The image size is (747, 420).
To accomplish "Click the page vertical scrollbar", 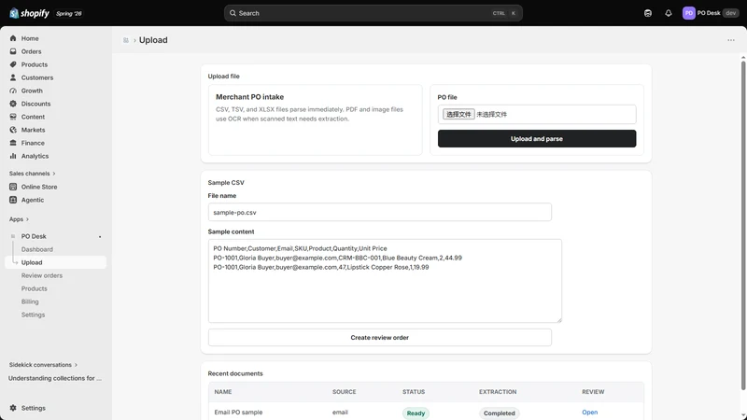I will [x=742, y=224].
